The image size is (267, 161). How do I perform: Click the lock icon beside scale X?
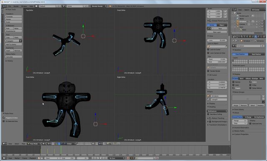click(225, 11)
